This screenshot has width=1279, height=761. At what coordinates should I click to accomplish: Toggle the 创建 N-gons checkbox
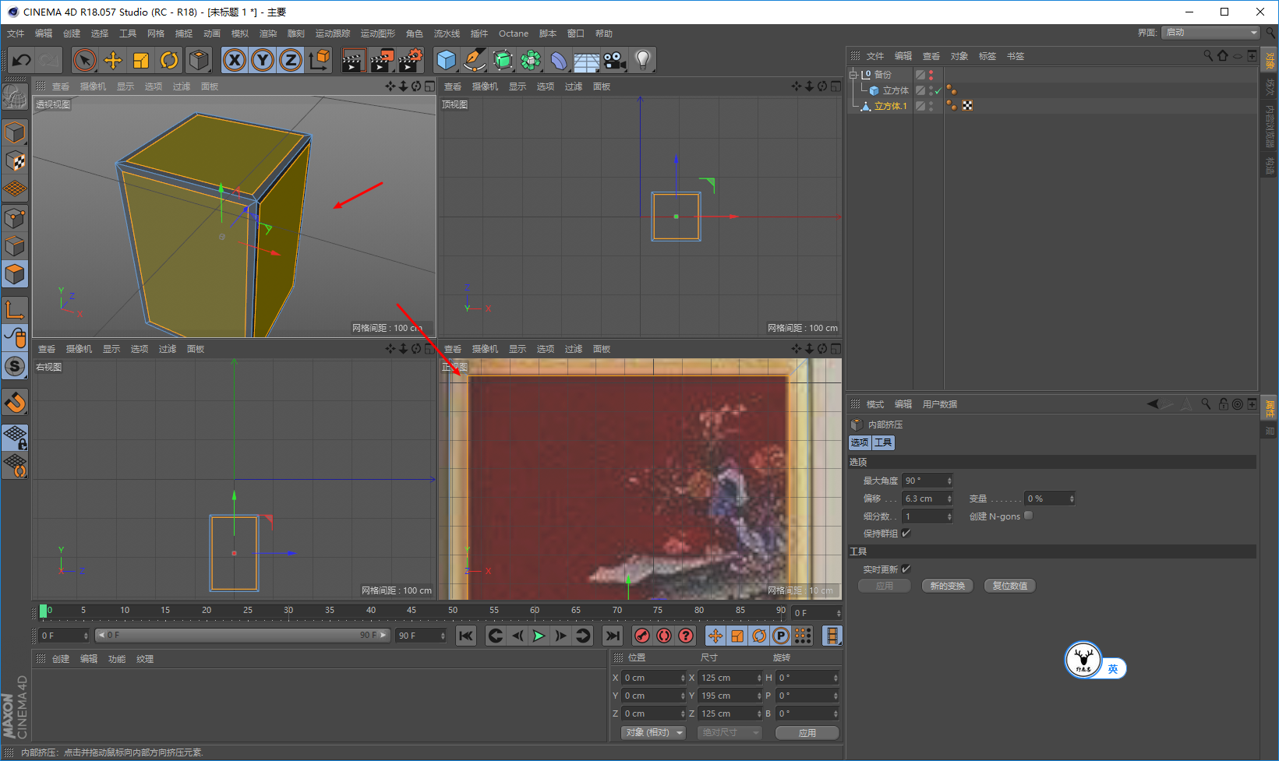1029,516
